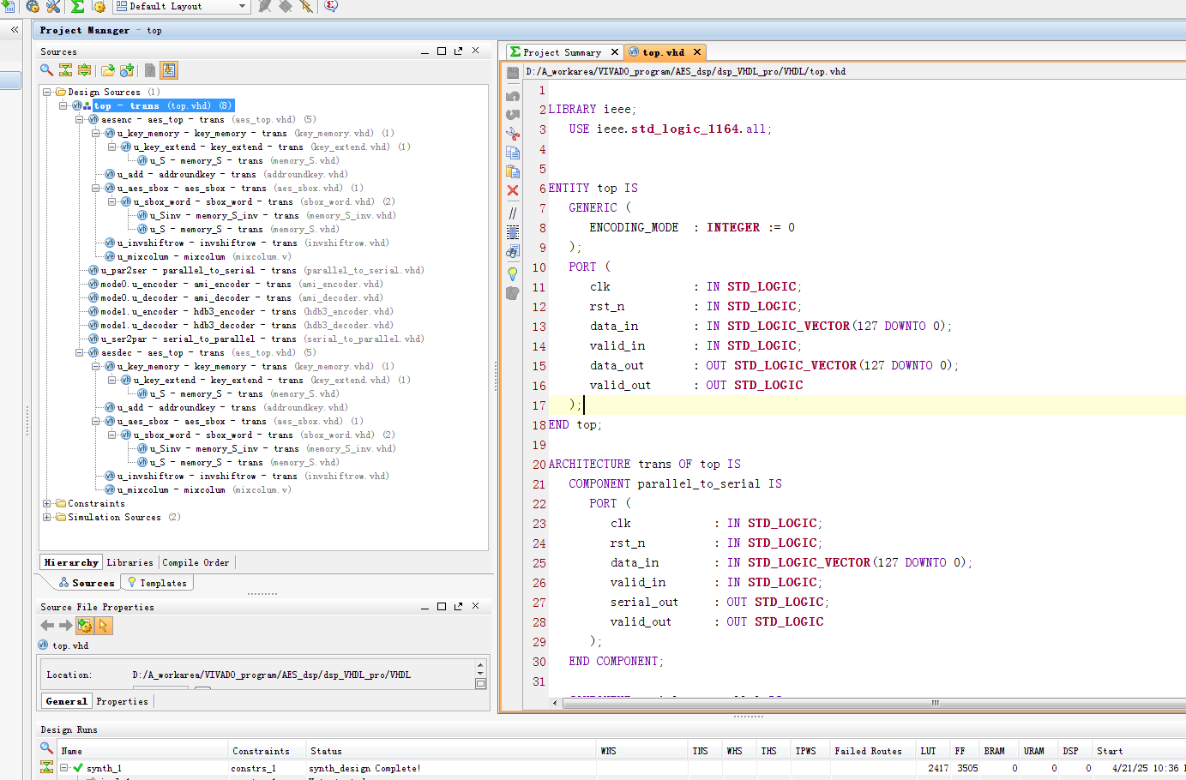Toggle line comment slashes icon
1186x780 pixels.
(513, 213)
